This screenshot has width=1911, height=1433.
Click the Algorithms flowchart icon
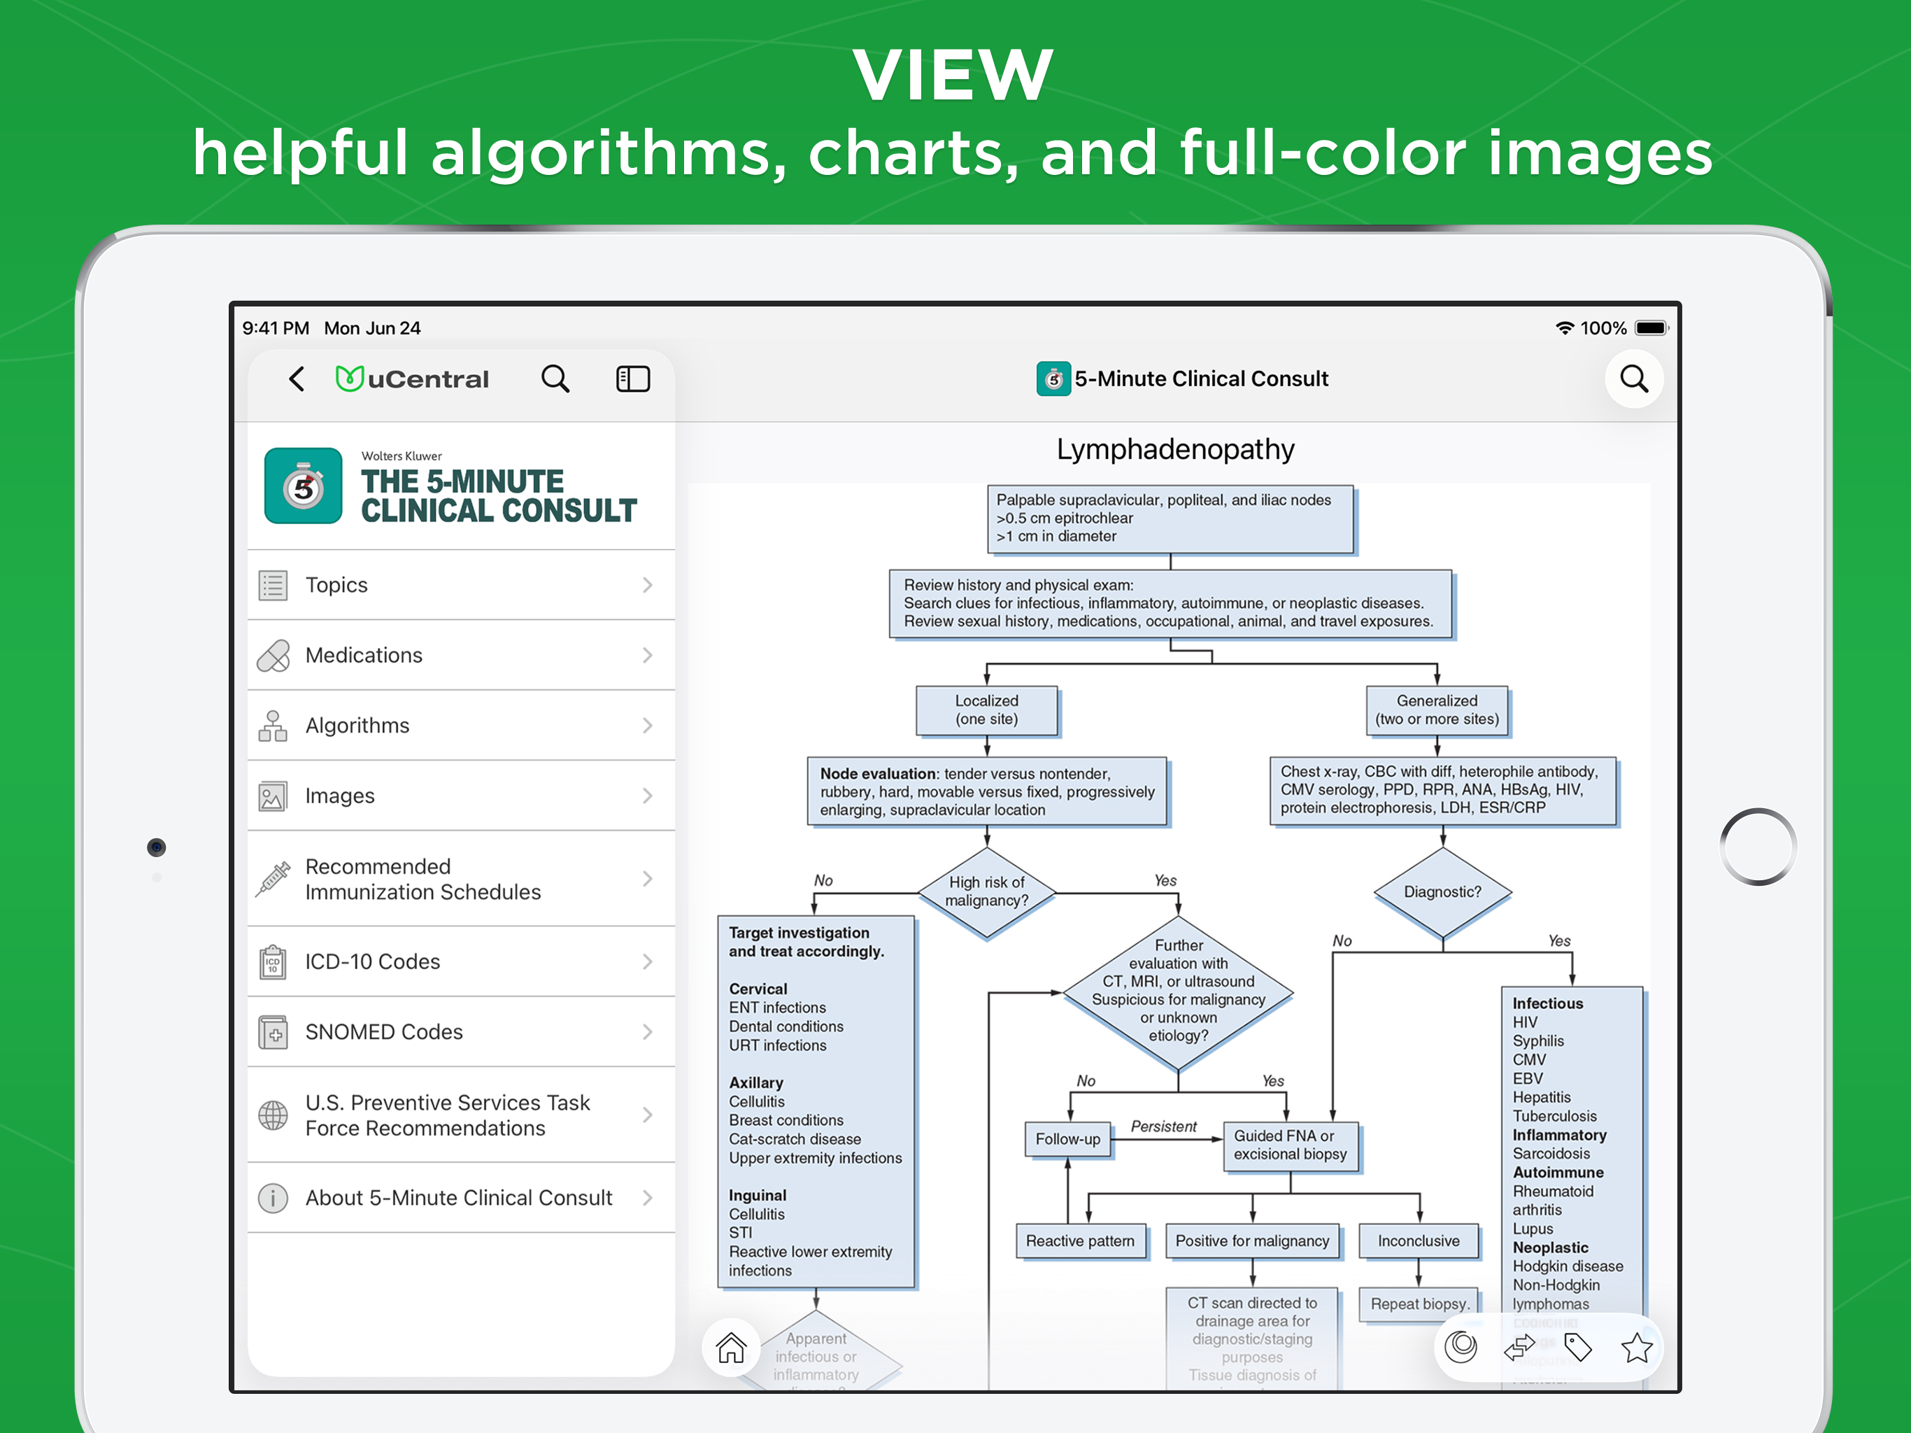[273, 726]
